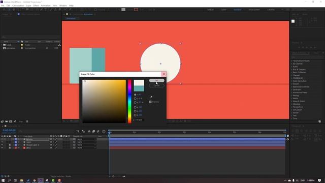Open the File menu
The height and width of the screenshot is (183, 325).
3,6
